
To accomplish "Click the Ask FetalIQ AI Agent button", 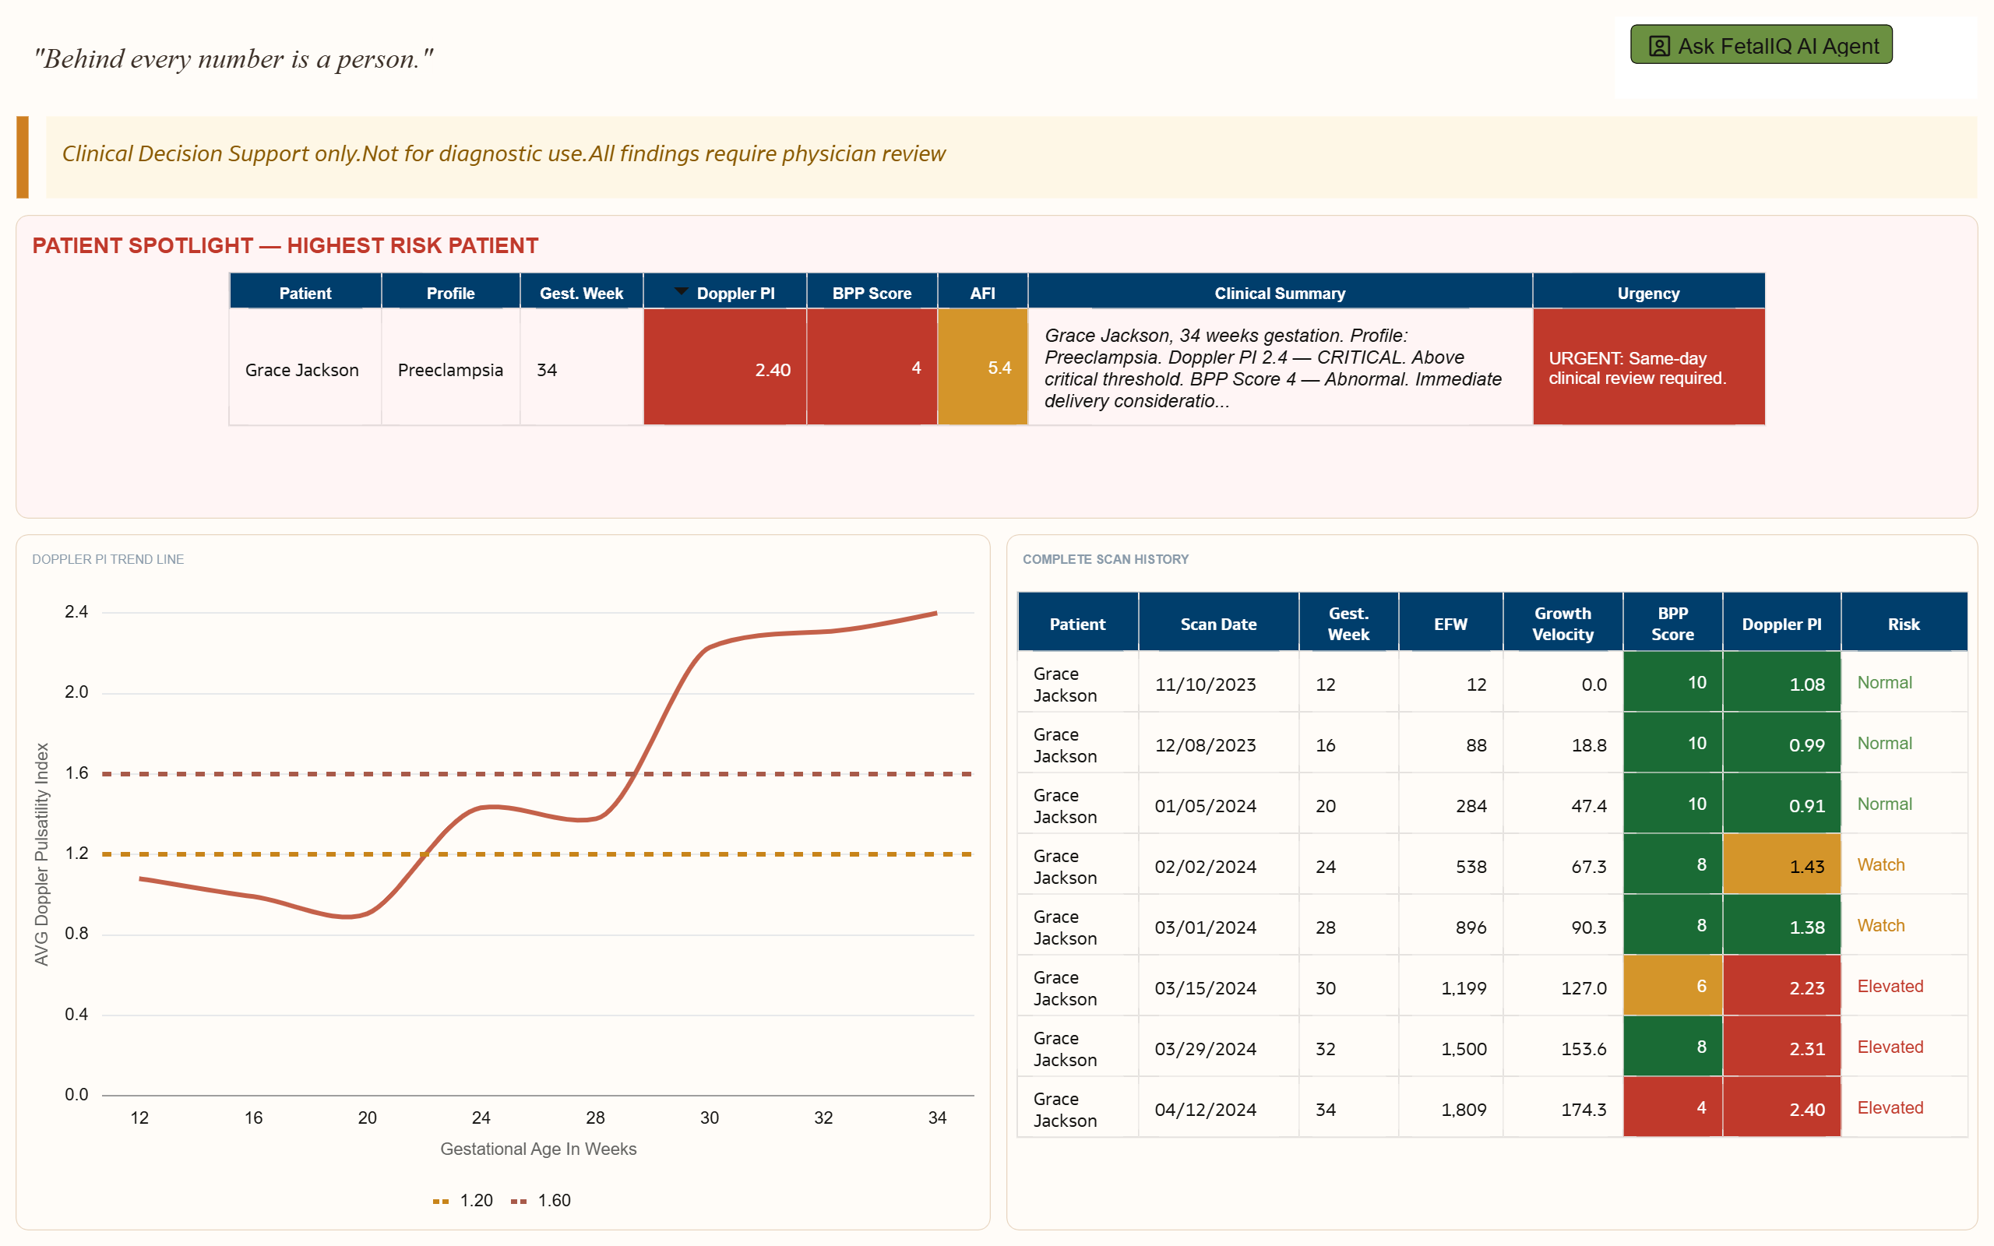I will (x=1760, y=45).
